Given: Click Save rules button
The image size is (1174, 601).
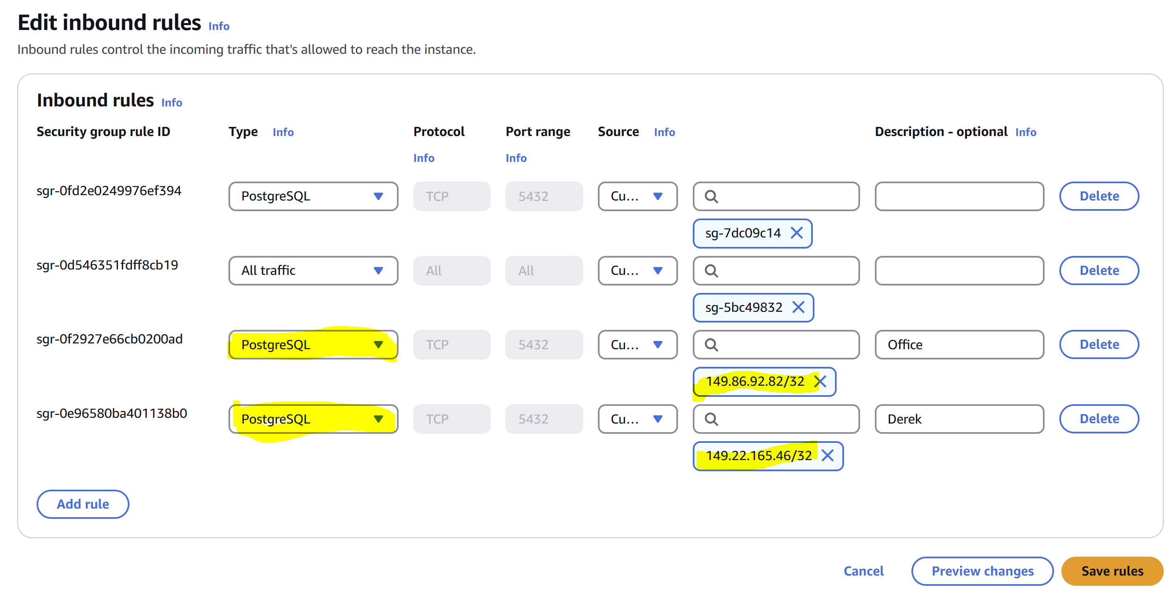Looking at the screenshot, I should (x=1112, y=571).
